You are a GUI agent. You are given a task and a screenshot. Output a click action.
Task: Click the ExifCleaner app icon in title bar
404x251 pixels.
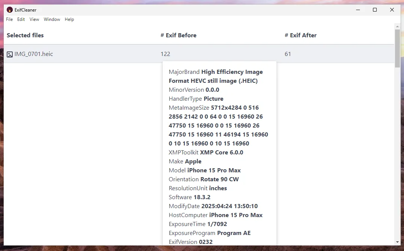pyautogui.click(x=9, y=10)
